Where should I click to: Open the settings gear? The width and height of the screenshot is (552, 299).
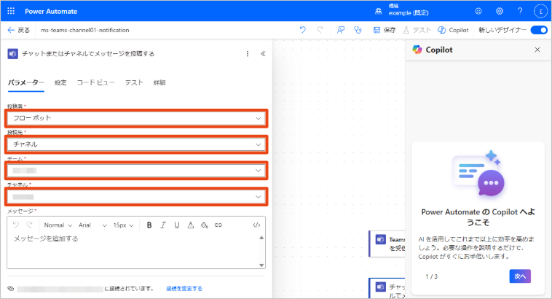499,11
